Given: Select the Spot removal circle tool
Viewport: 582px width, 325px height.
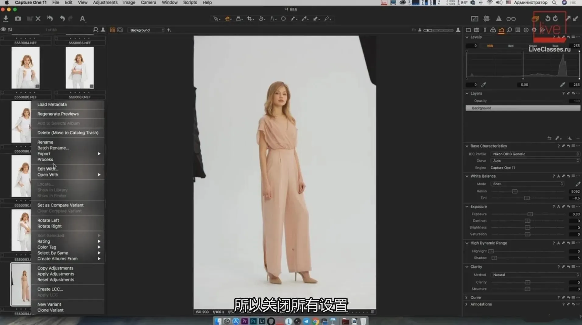Looking at the screenshot, I should click(x=283, y=19).
